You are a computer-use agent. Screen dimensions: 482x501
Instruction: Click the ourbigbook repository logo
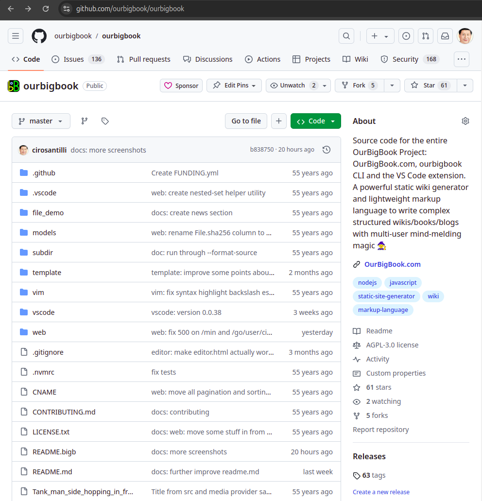coord(14,86)
